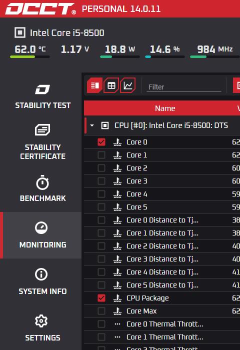240x350 pixels.
Task: Click the OCCT logo
Action: point(40,9)
